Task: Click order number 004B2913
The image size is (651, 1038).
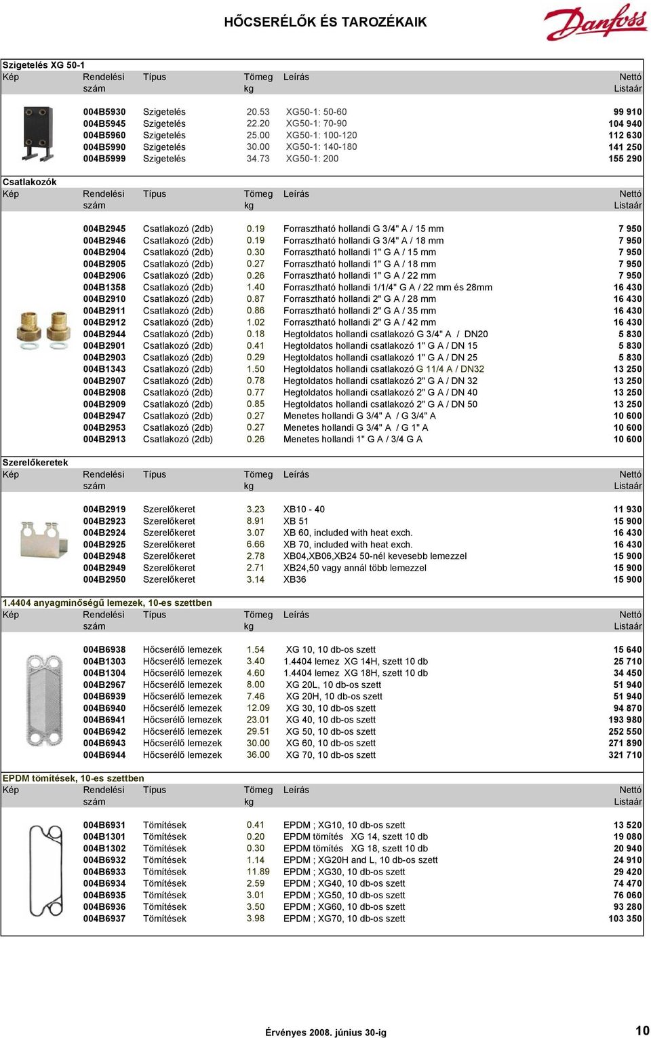Action: click(104, 439)
